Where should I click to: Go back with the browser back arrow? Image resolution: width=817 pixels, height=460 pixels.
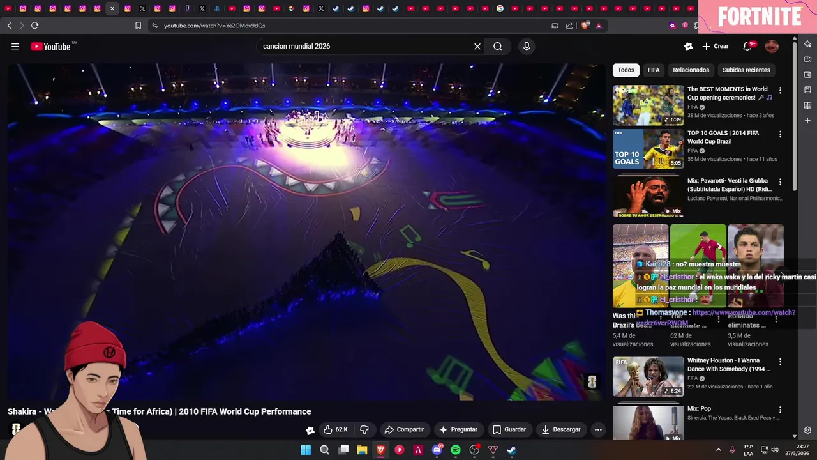coord(9,26)
